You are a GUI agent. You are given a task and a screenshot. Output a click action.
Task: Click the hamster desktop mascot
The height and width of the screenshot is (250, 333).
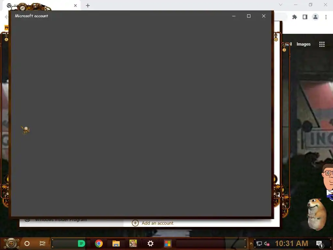[x=317, y=214]
